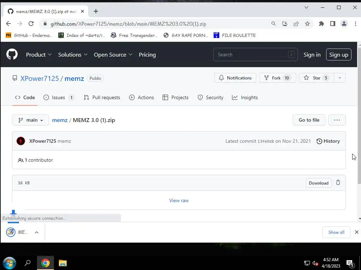Click the Download button
Image resolution: width=361 pixels, height=270 pixels.
(x=319, y=183)
